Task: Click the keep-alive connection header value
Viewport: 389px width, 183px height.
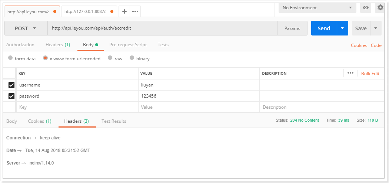Action: pyautogui.click(x=50, y=138)
